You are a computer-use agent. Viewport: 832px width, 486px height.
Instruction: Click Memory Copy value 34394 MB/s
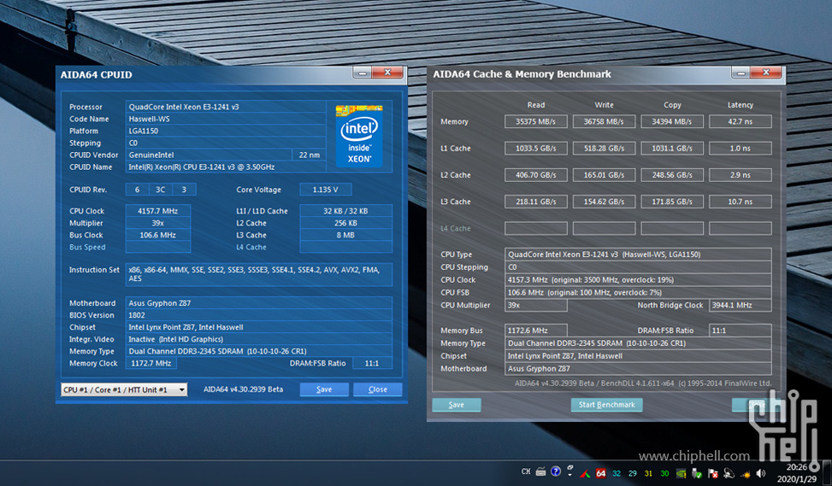[x=672, y=122]
